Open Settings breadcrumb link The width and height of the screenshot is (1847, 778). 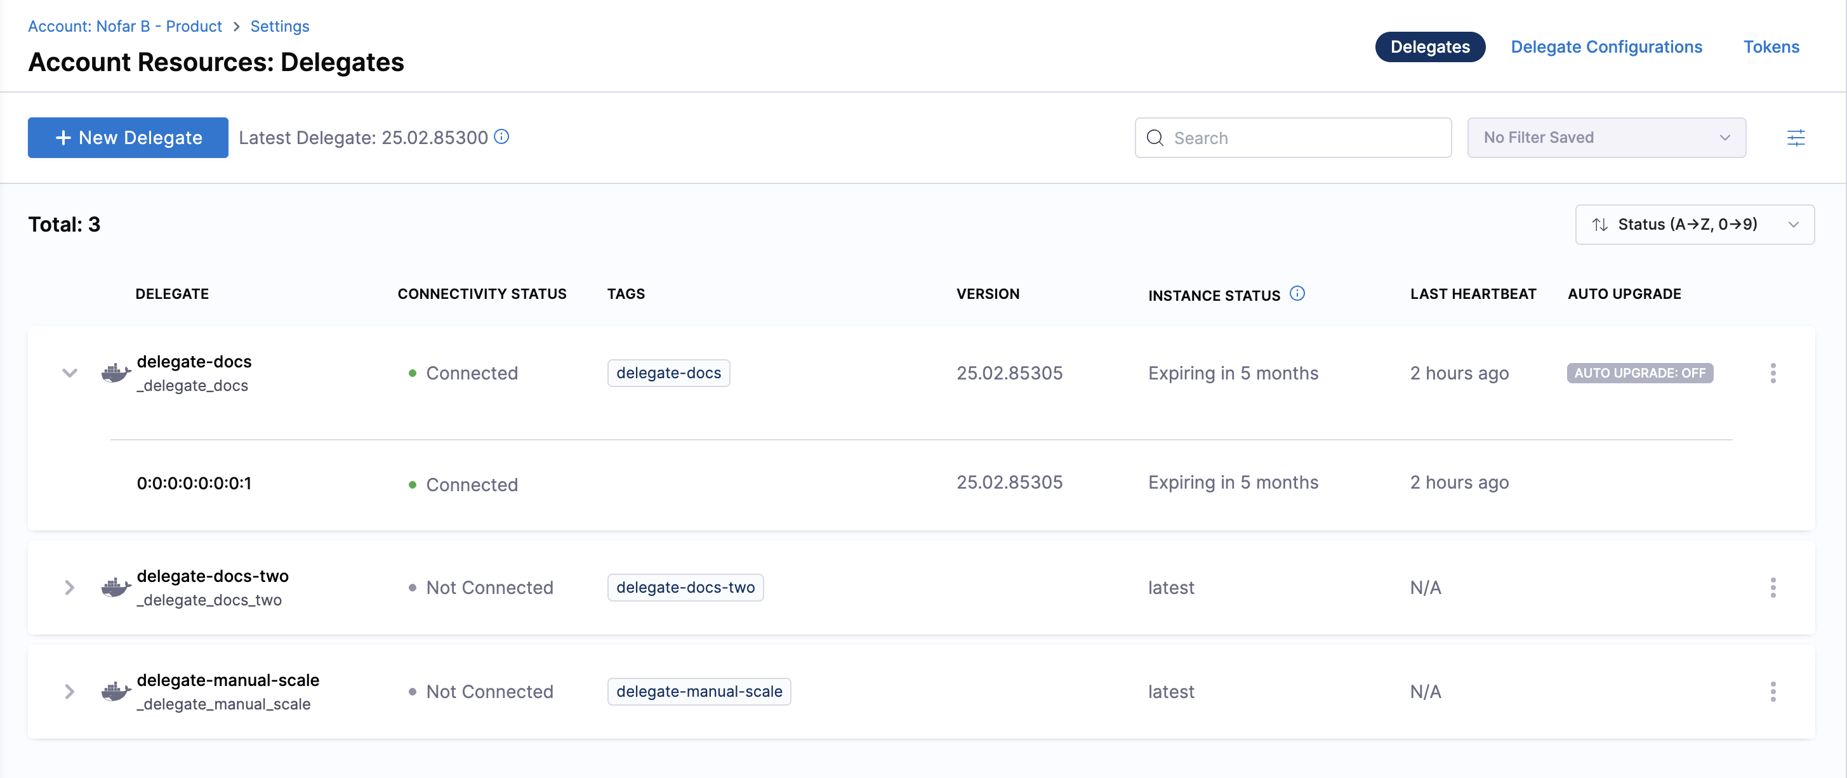pyautogui.click(x=280, y=27)
